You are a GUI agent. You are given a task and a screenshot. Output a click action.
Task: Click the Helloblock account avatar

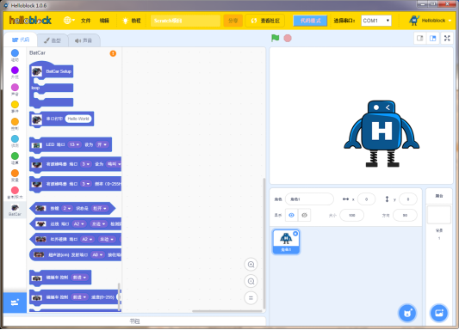414,20
